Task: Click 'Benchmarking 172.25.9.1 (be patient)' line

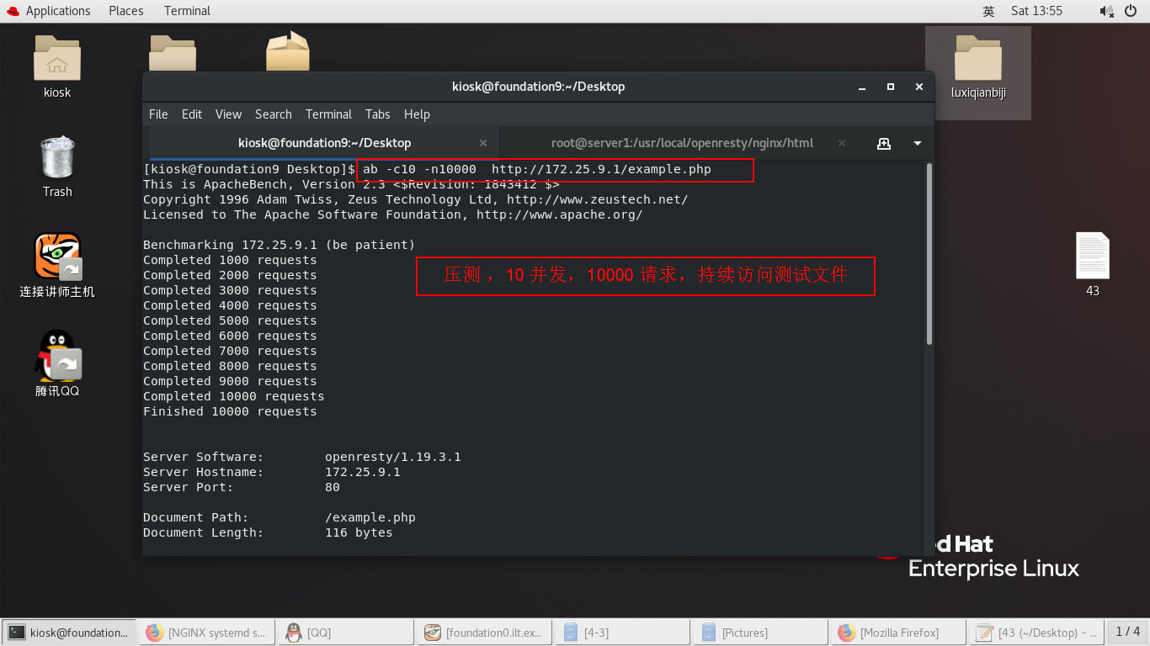Action: [279, 245]
